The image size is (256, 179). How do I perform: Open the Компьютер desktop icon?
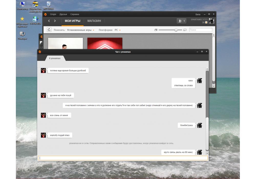point(22,6)
